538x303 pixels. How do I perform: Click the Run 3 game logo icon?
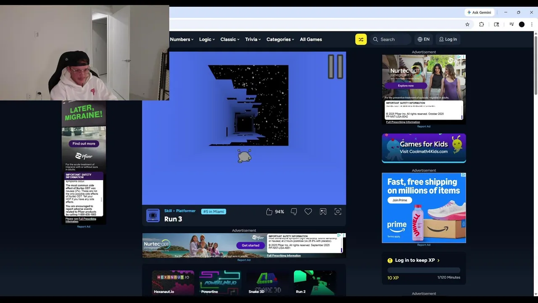pyautogui.click(x=153, y=215)
